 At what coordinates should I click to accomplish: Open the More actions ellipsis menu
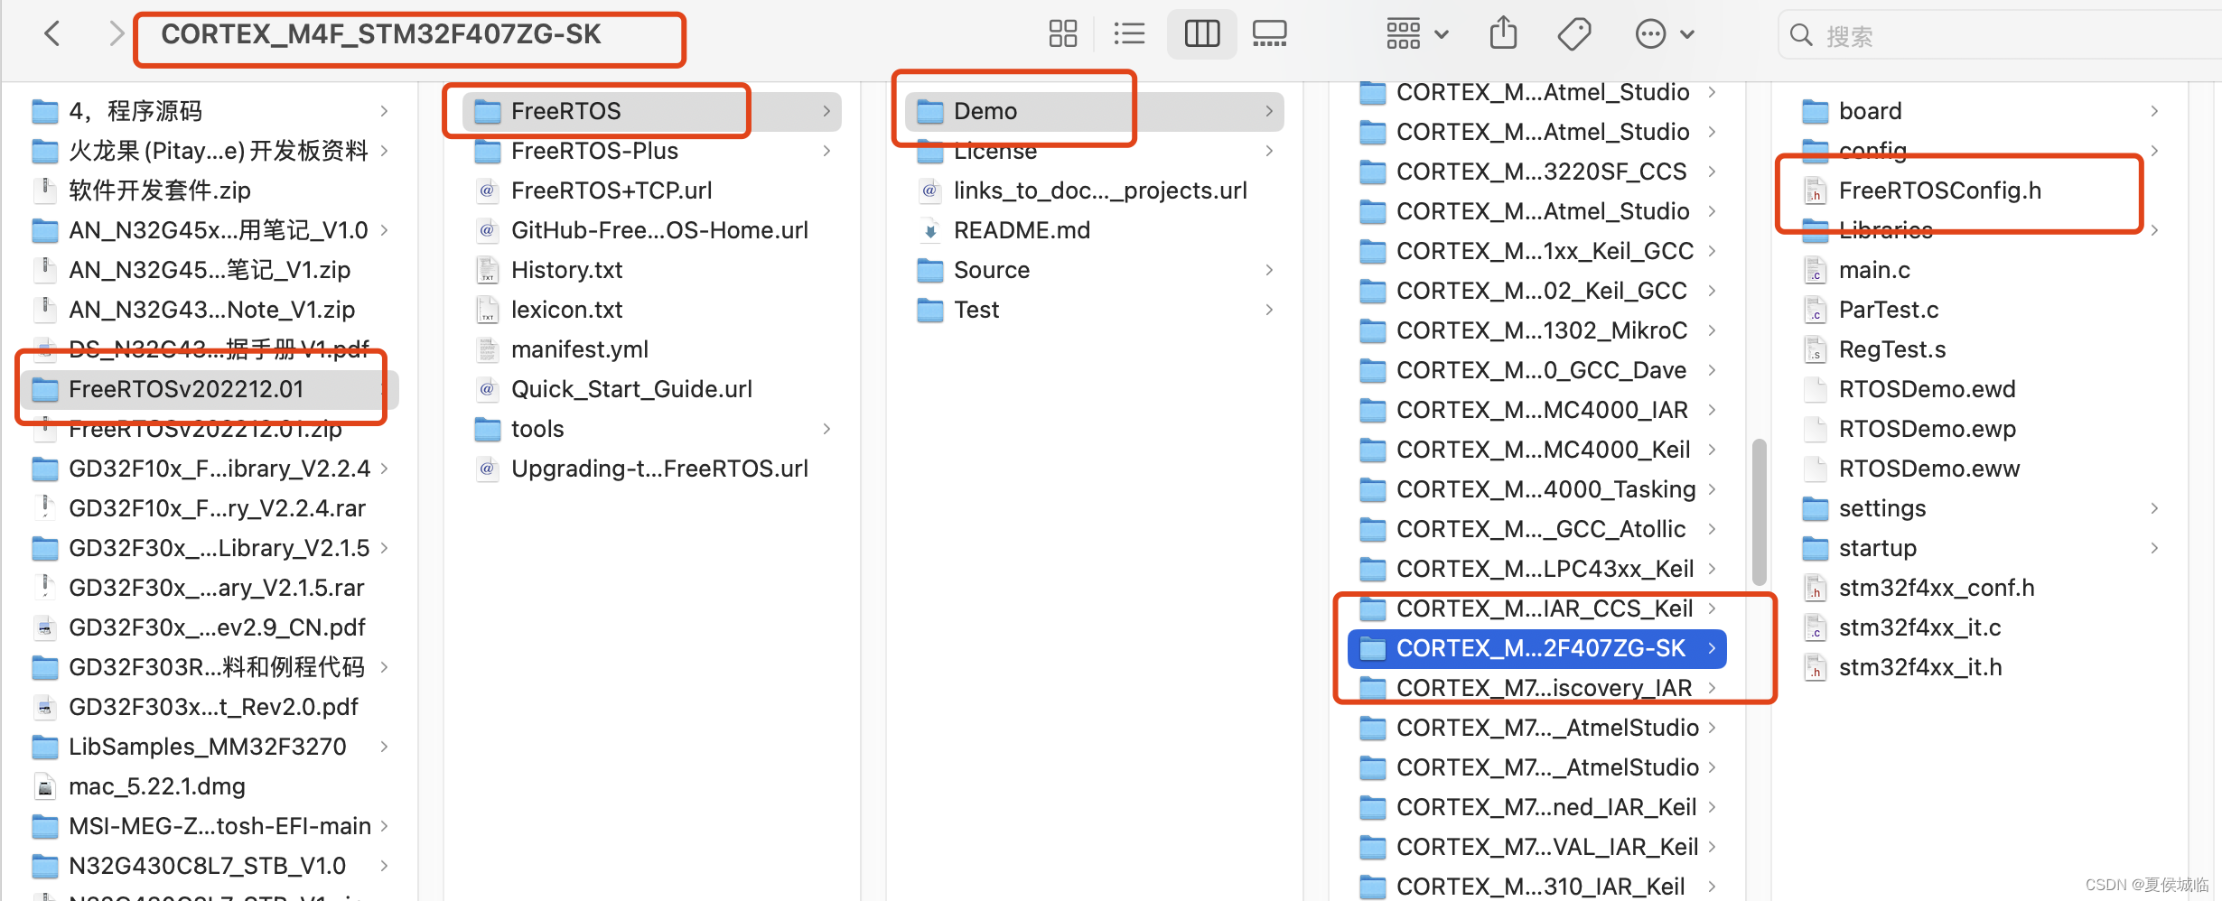[1664, 34]
